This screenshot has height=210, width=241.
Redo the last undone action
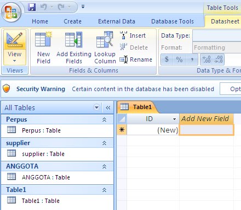(61, 7)
